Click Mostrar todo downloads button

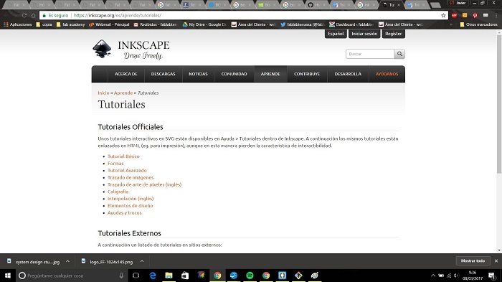click(x=473, y=261)
